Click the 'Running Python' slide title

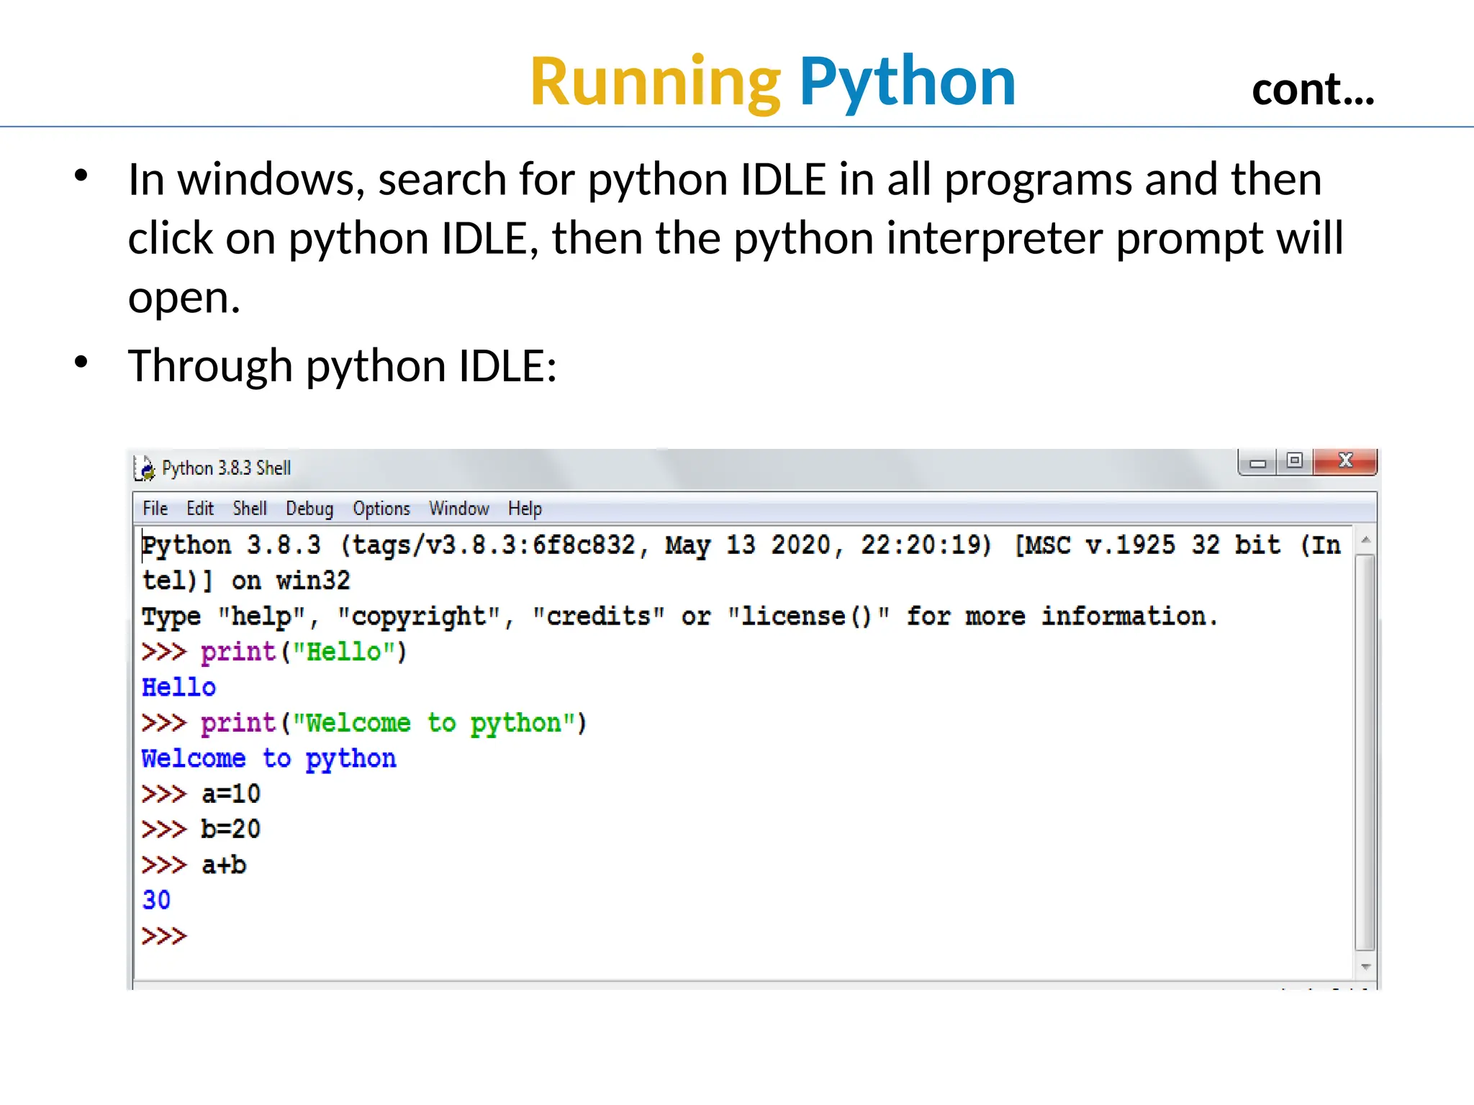[772, 81]
